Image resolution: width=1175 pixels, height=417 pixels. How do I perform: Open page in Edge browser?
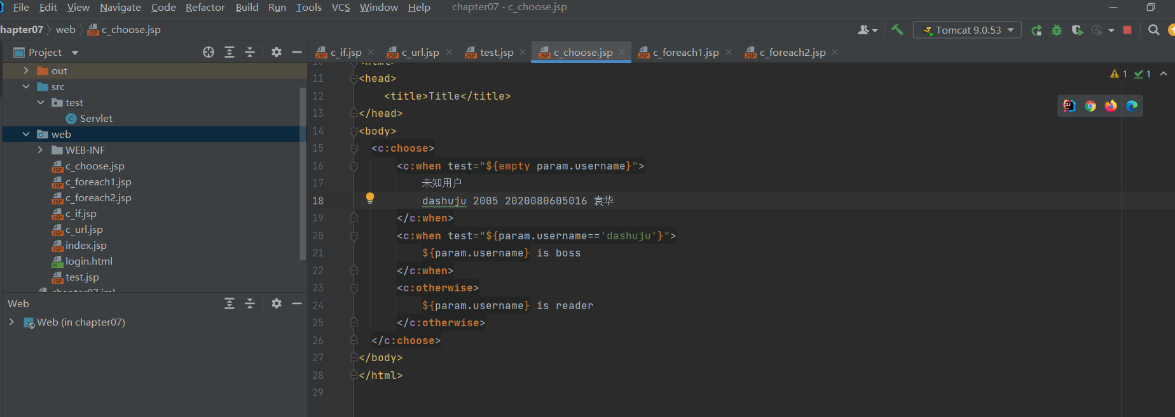coord(1132,106)
